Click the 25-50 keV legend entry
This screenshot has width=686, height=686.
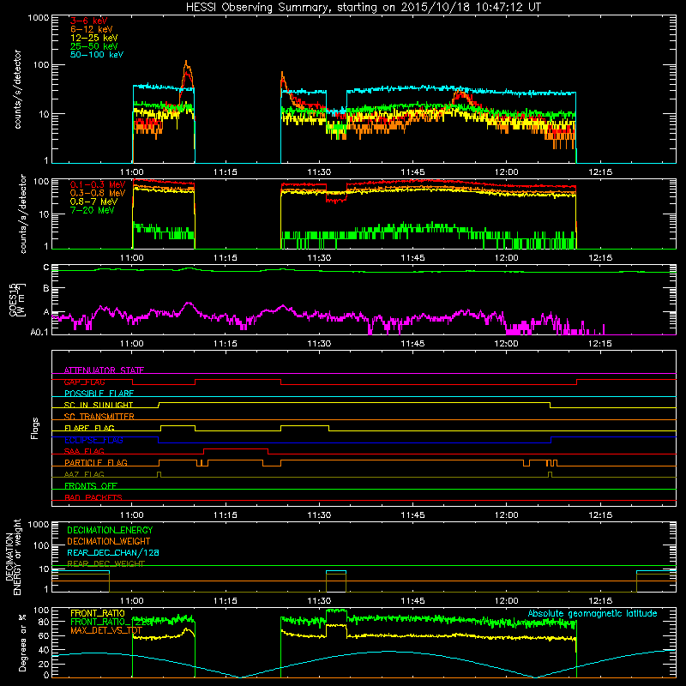pyautogui.click(x=93, y=46)
